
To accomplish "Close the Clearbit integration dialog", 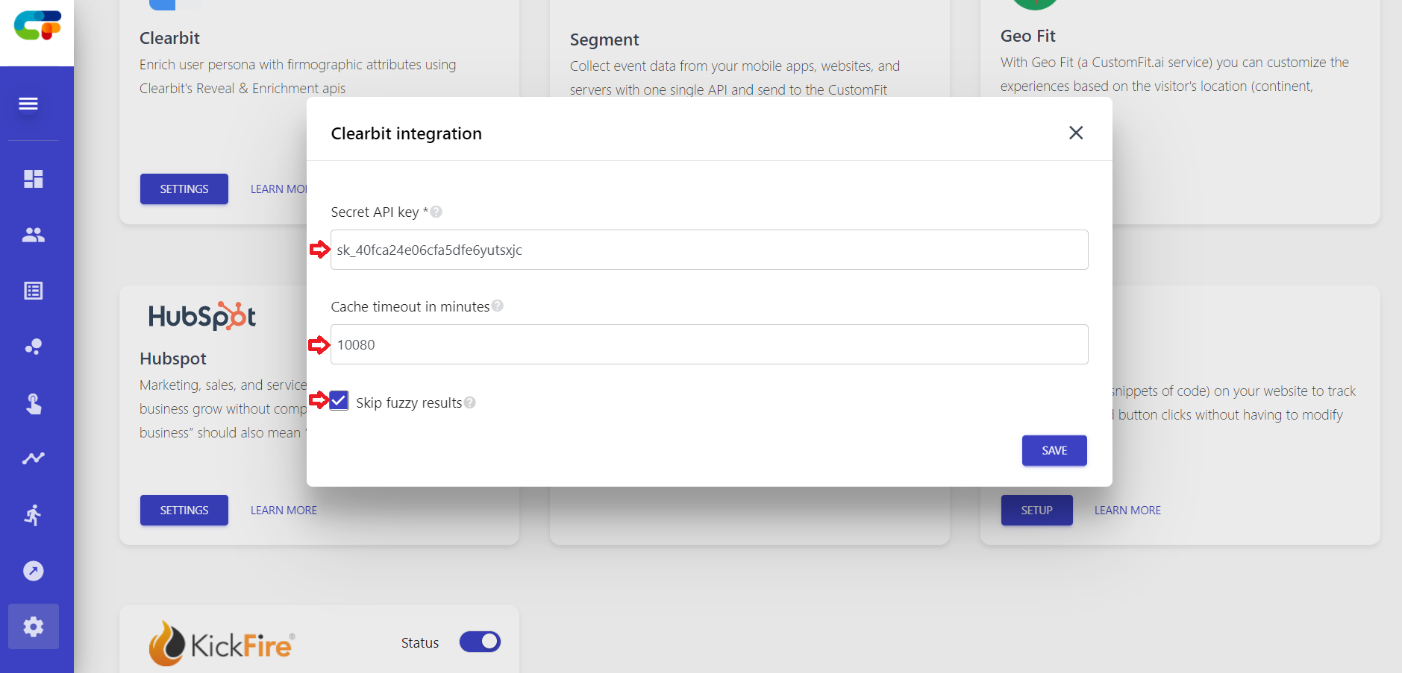I will pyautogui.click(x=1076, y=133).
